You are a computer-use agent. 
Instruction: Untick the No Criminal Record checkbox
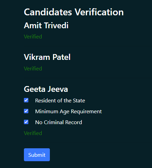[x=26, y=122]
